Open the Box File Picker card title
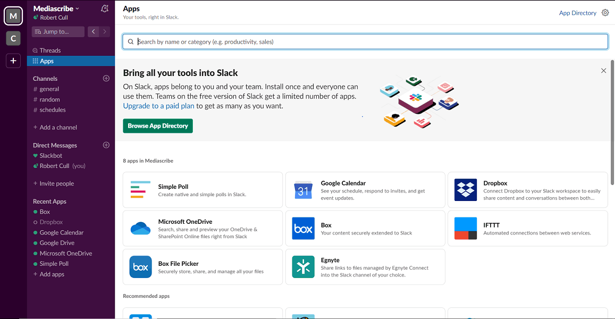Image resolution: width=615 pixels, height=319 pixels. 178,264
